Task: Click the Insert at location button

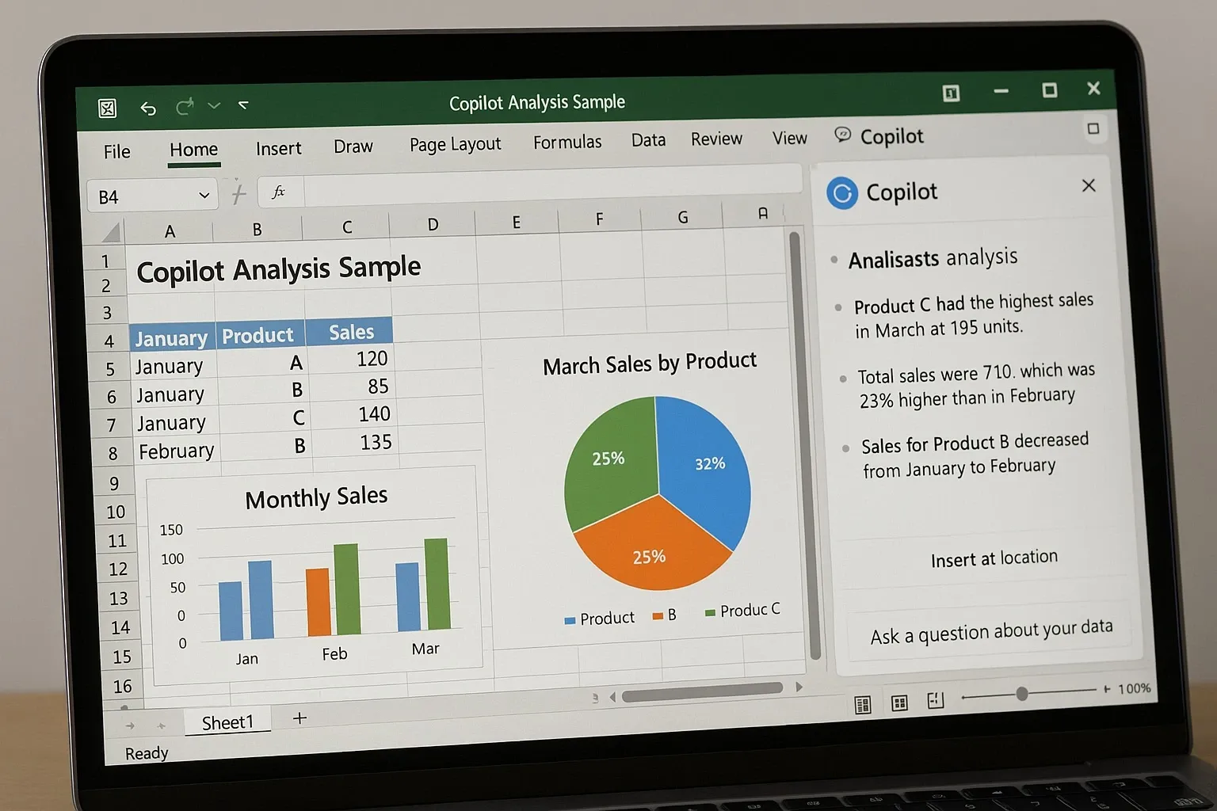Action: pyautogui.click(x=994, y=558)
